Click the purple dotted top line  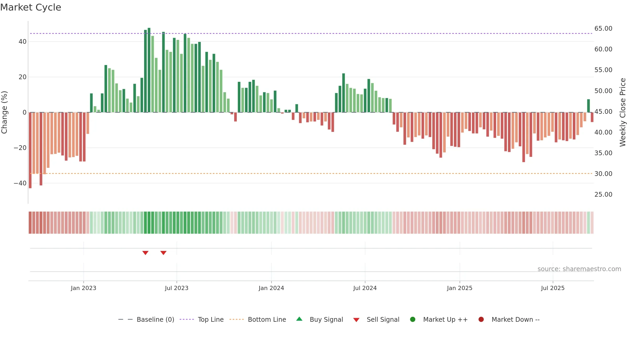pos(311,33)
